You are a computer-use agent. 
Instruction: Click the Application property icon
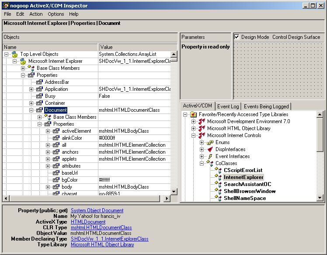(x=39, y=89)
